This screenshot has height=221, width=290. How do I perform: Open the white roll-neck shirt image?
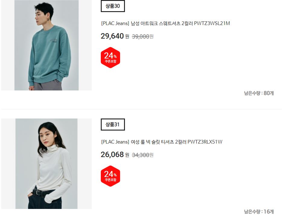tap(46, 164)
